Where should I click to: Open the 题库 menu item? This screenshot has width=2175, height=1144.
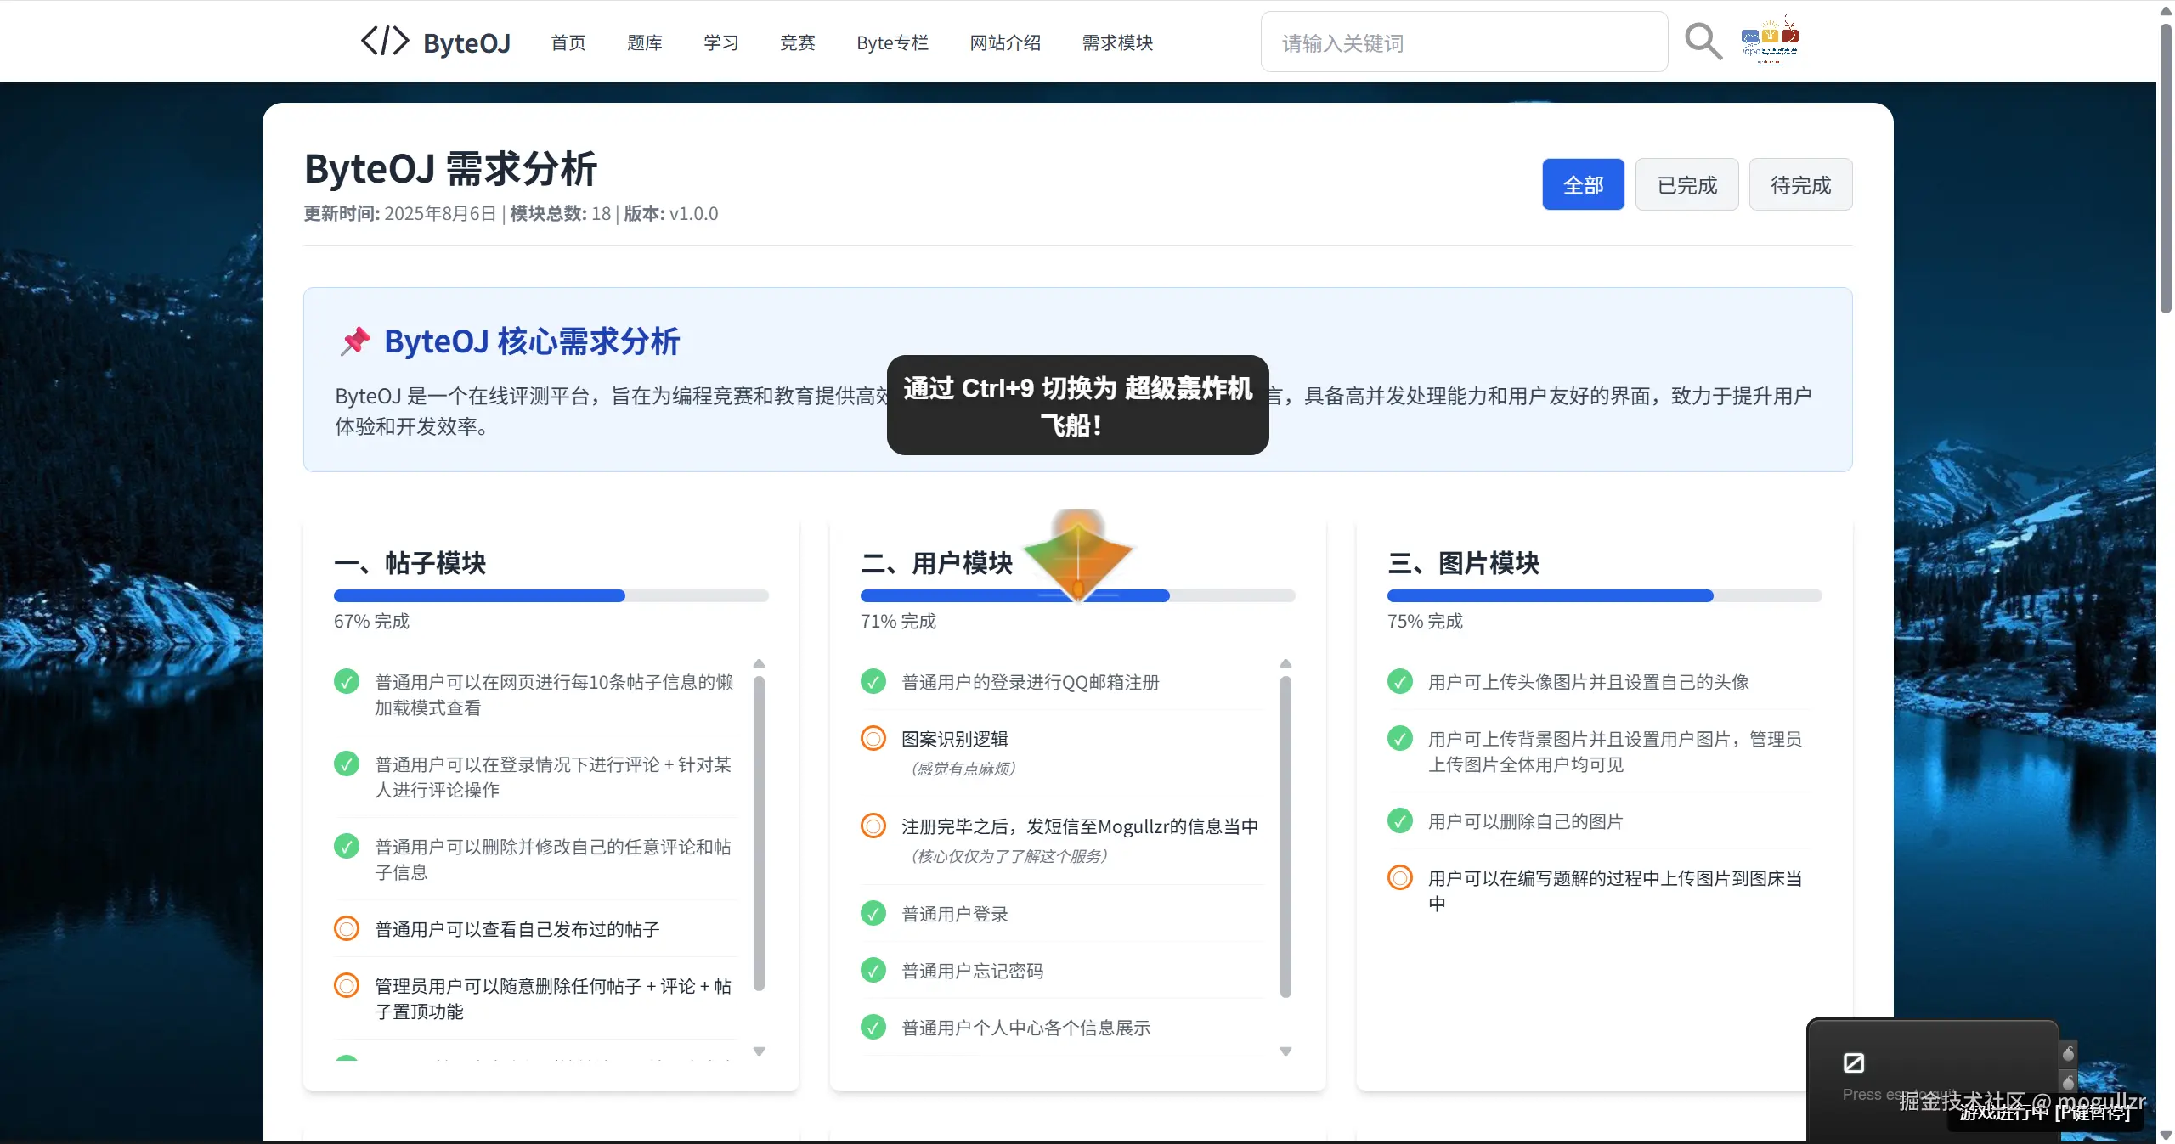click(x=644, y=42)
